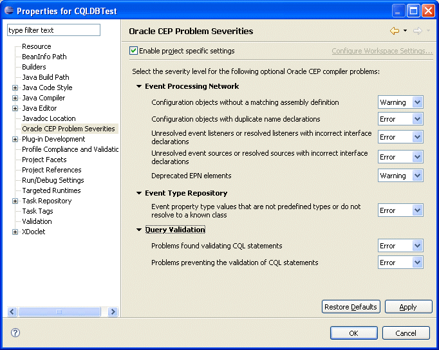
Task: Close the Properties dialog window
Action: pos(428,11)
